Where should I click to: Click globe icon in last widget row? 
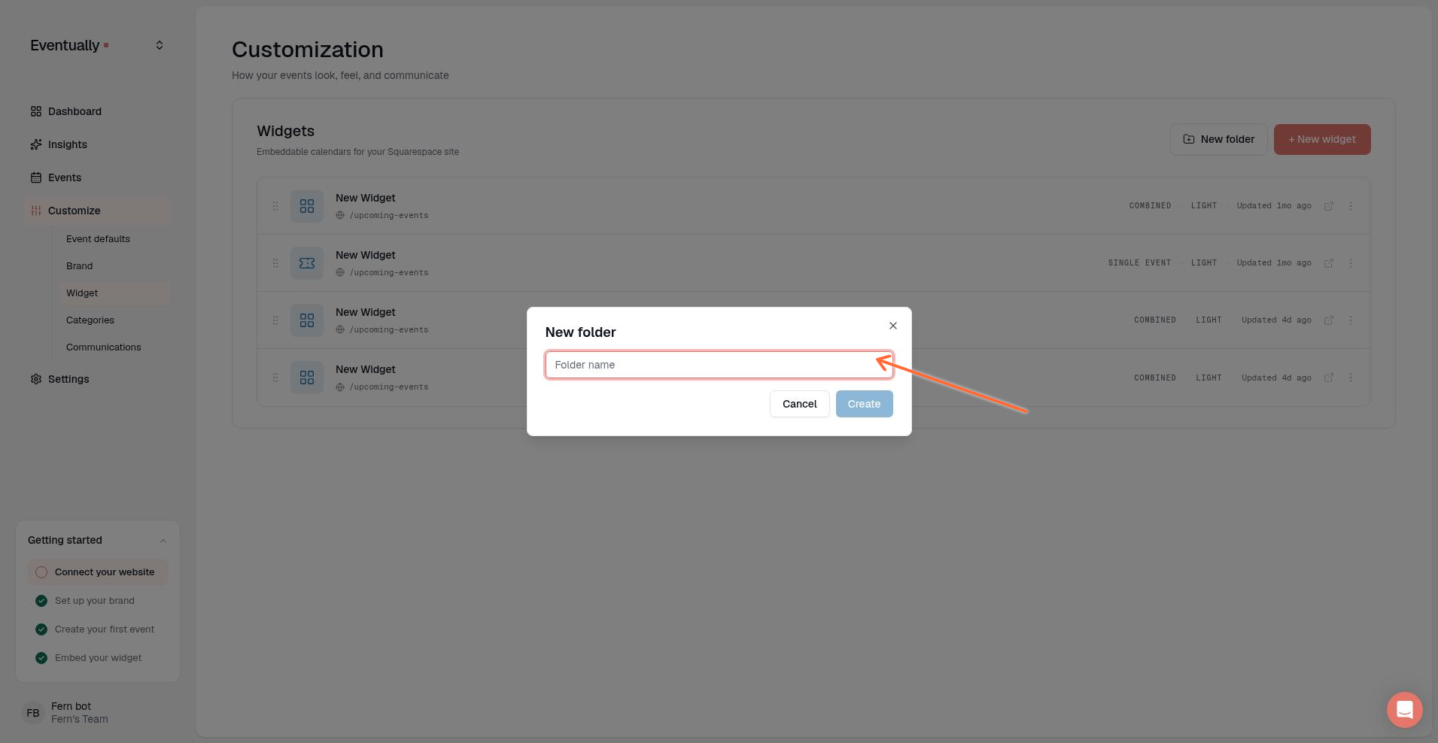(340, 387)
